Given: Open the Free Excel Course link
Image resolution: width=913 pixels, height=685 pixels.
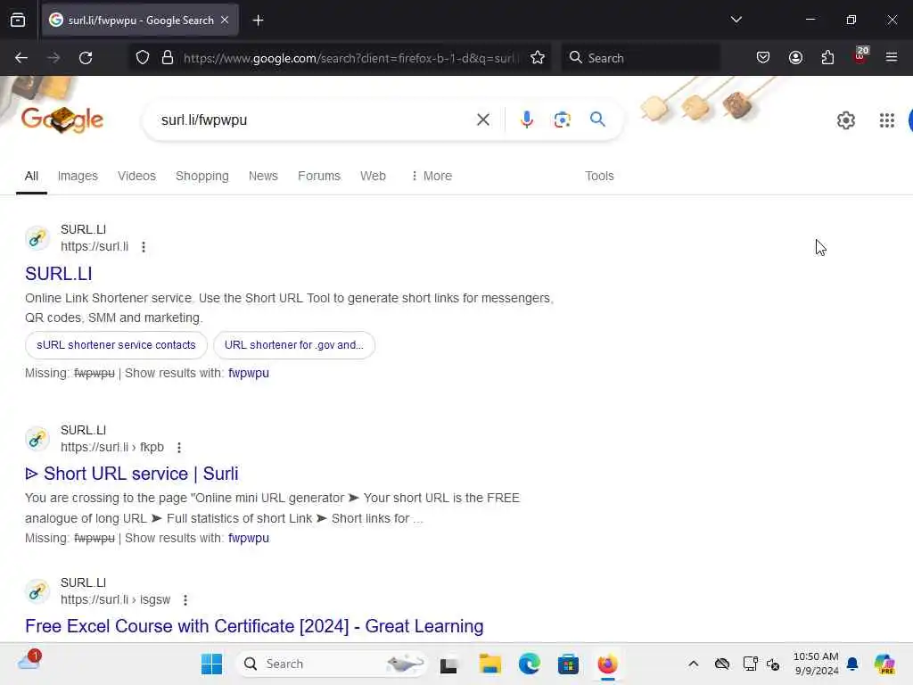Looking at the screenshot, I should [254, 626].
